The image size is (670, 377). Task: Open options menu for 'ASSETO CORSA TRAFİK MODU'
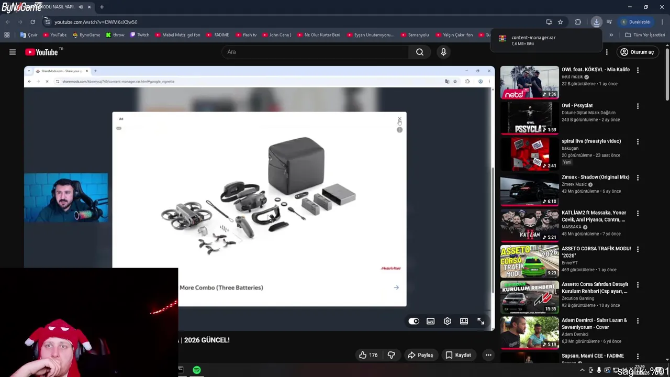coord(638,249)
